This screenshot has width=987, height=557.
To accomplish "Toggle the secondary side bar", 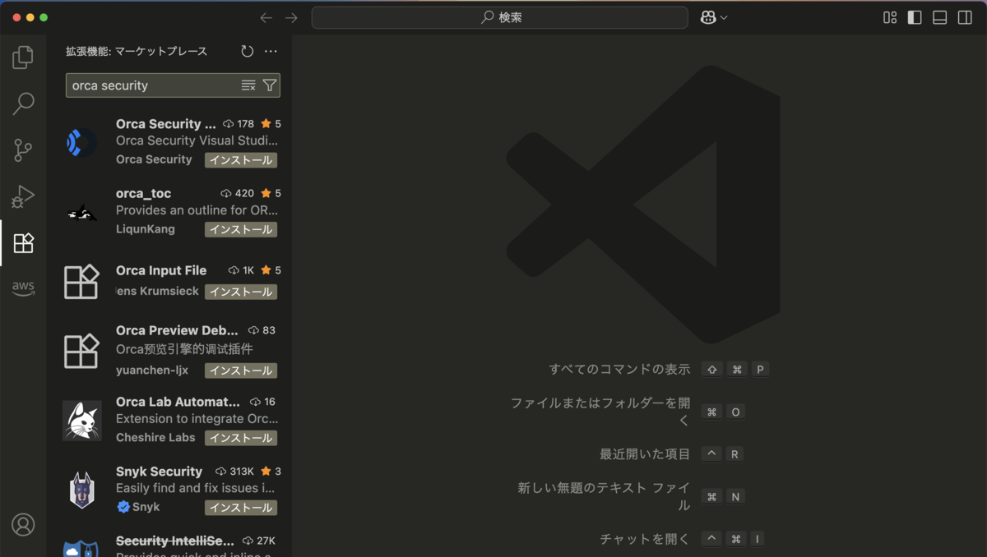I will coord(965,17).
